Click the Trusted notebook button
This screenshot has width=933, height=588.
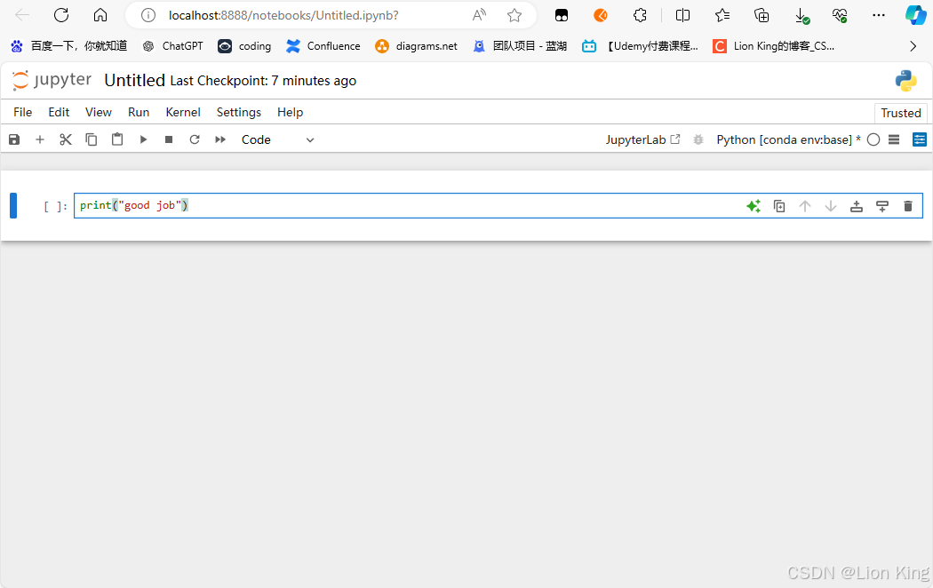(x=901, y=113)
